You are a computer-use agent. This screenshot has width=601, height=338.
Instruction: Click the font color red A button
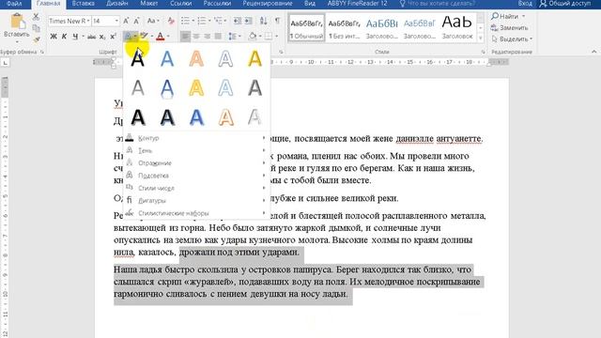click(x=161, y=37)
